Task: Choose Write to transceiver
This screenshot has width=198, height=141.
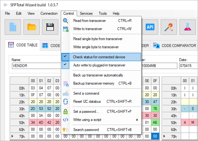Action: point(101,29)
